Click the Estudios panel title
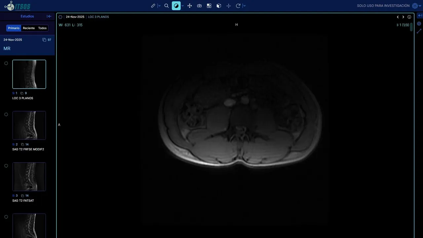423x238 pixels. (x=27, y=16)
